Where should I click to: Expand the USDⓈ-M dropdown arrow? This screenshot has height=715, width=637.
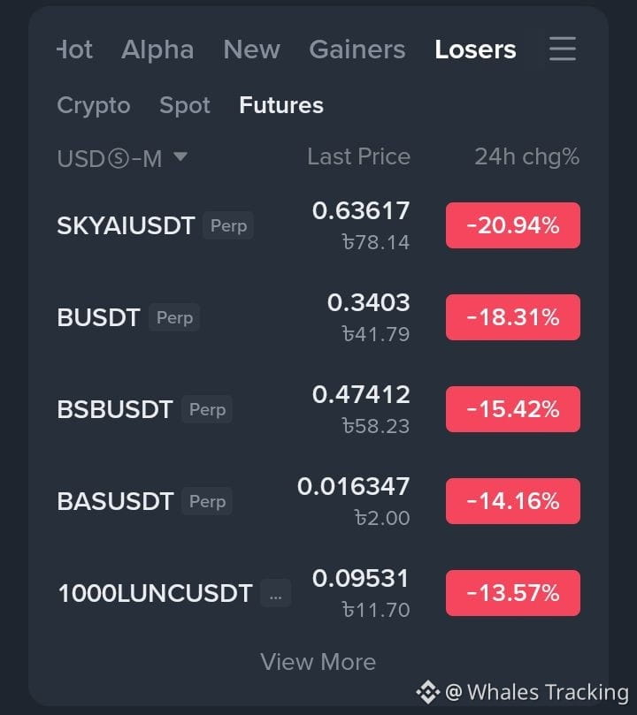click(x=180, y=156)
